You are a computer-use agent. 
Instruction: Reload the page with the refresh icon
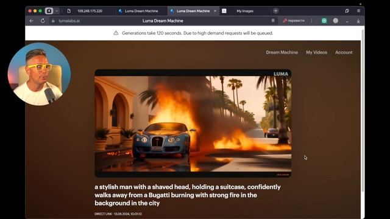[43, 21]
